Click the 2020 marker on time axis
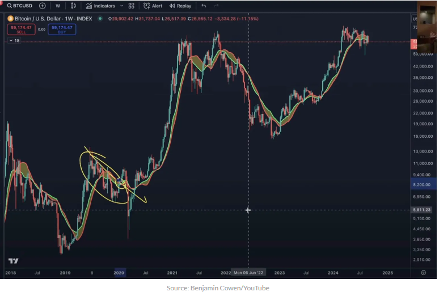 tap(119, 273)
